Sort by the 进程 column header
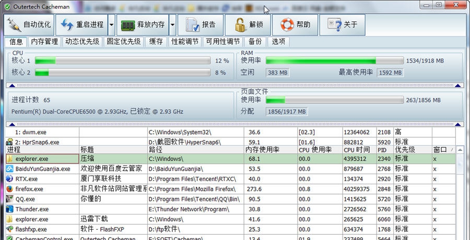Screen dimensions: 470x240 [42, 150]
